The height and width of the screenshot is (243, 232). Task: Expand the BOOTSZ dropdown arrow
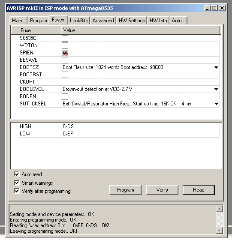[216, 67]
